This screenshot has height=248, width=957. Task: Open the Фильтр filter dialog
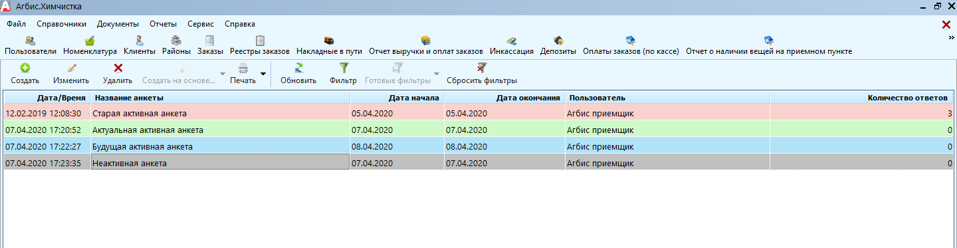343,74
